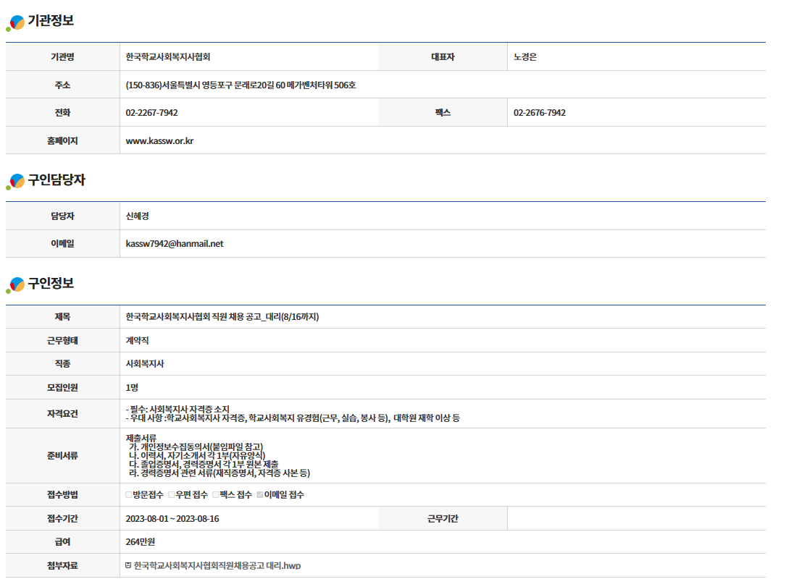This screenshot has width=786, height=579.
Task: Click the address text in 주소 row
Action: [241, 85]
